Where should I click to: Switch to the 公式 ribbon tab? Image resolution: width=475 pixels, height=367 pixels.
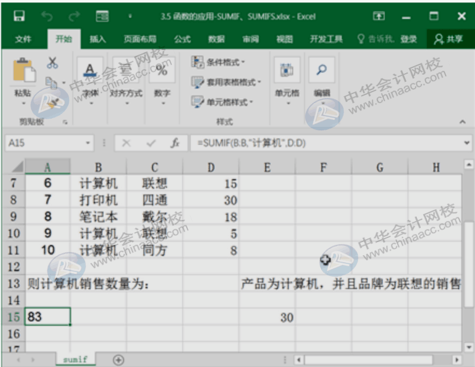[182, 39]
